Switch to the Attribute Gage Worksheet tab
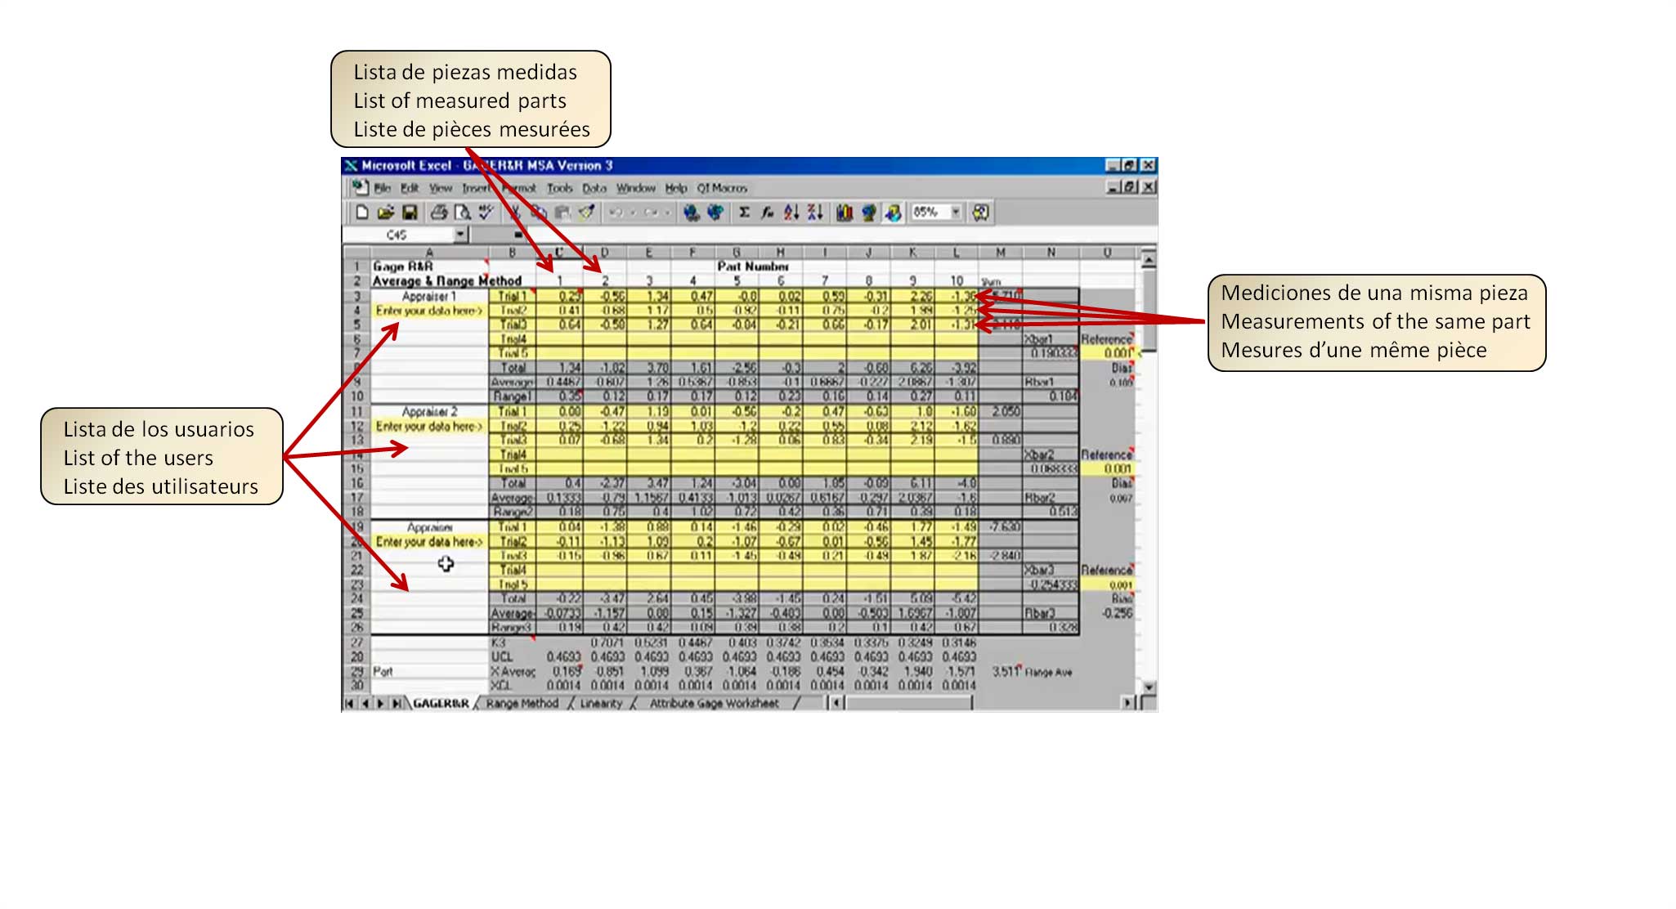This screenshot has height=909, width=1676. point(714,703)
